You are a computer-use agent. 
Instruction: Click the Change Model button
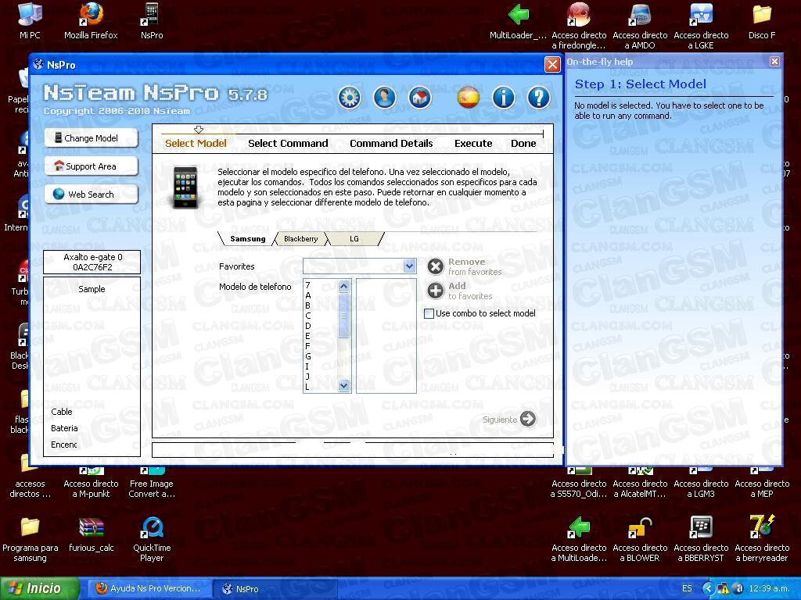pyautogui.click(x=91, y=137)
